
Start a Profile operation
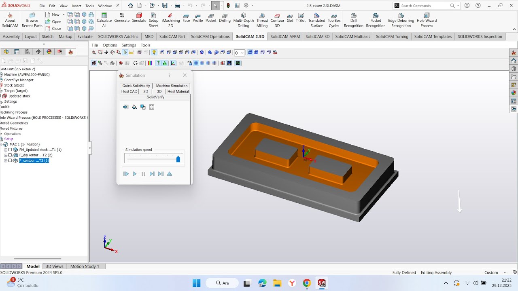(198, 18)
